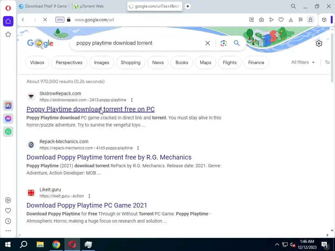Open Google Chrome from taskbar
This screenshot has height=251, width=335.
pos(56,244)
